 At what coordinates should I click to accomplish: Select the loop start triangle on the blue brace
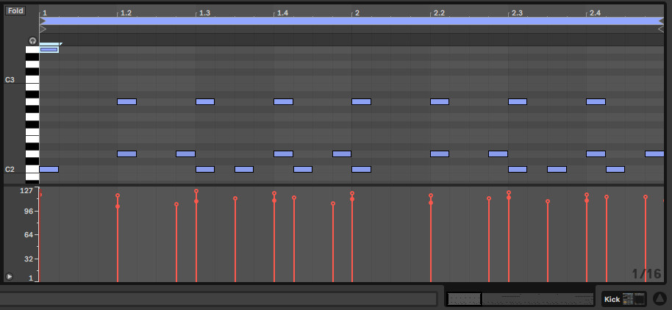coord(43,21)
